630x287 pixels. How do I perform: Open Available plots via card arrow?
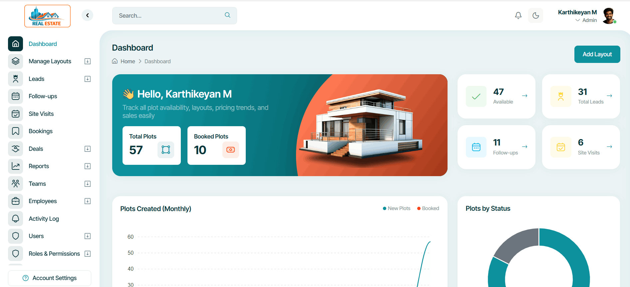pyautogui.click(x=524, y=96)
